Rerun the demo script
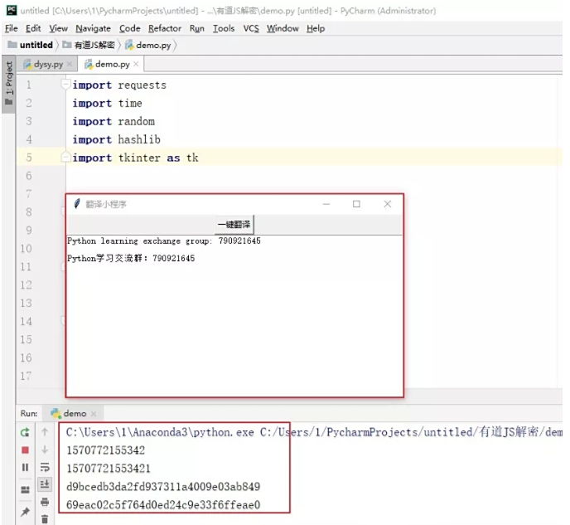The width and height of the screenshot is (570, 525). coord(25,432)
